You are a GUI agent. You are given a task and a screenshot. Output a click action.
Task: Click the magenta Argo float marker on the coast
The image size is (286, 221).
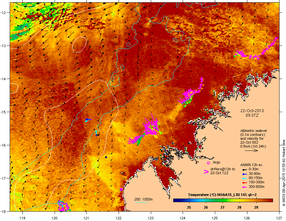click(121, 189)
